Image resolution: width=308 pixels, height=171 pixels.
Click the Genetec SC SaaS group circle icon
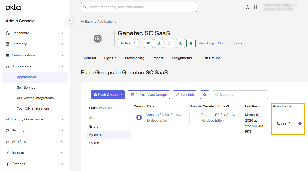pos(139,118)
